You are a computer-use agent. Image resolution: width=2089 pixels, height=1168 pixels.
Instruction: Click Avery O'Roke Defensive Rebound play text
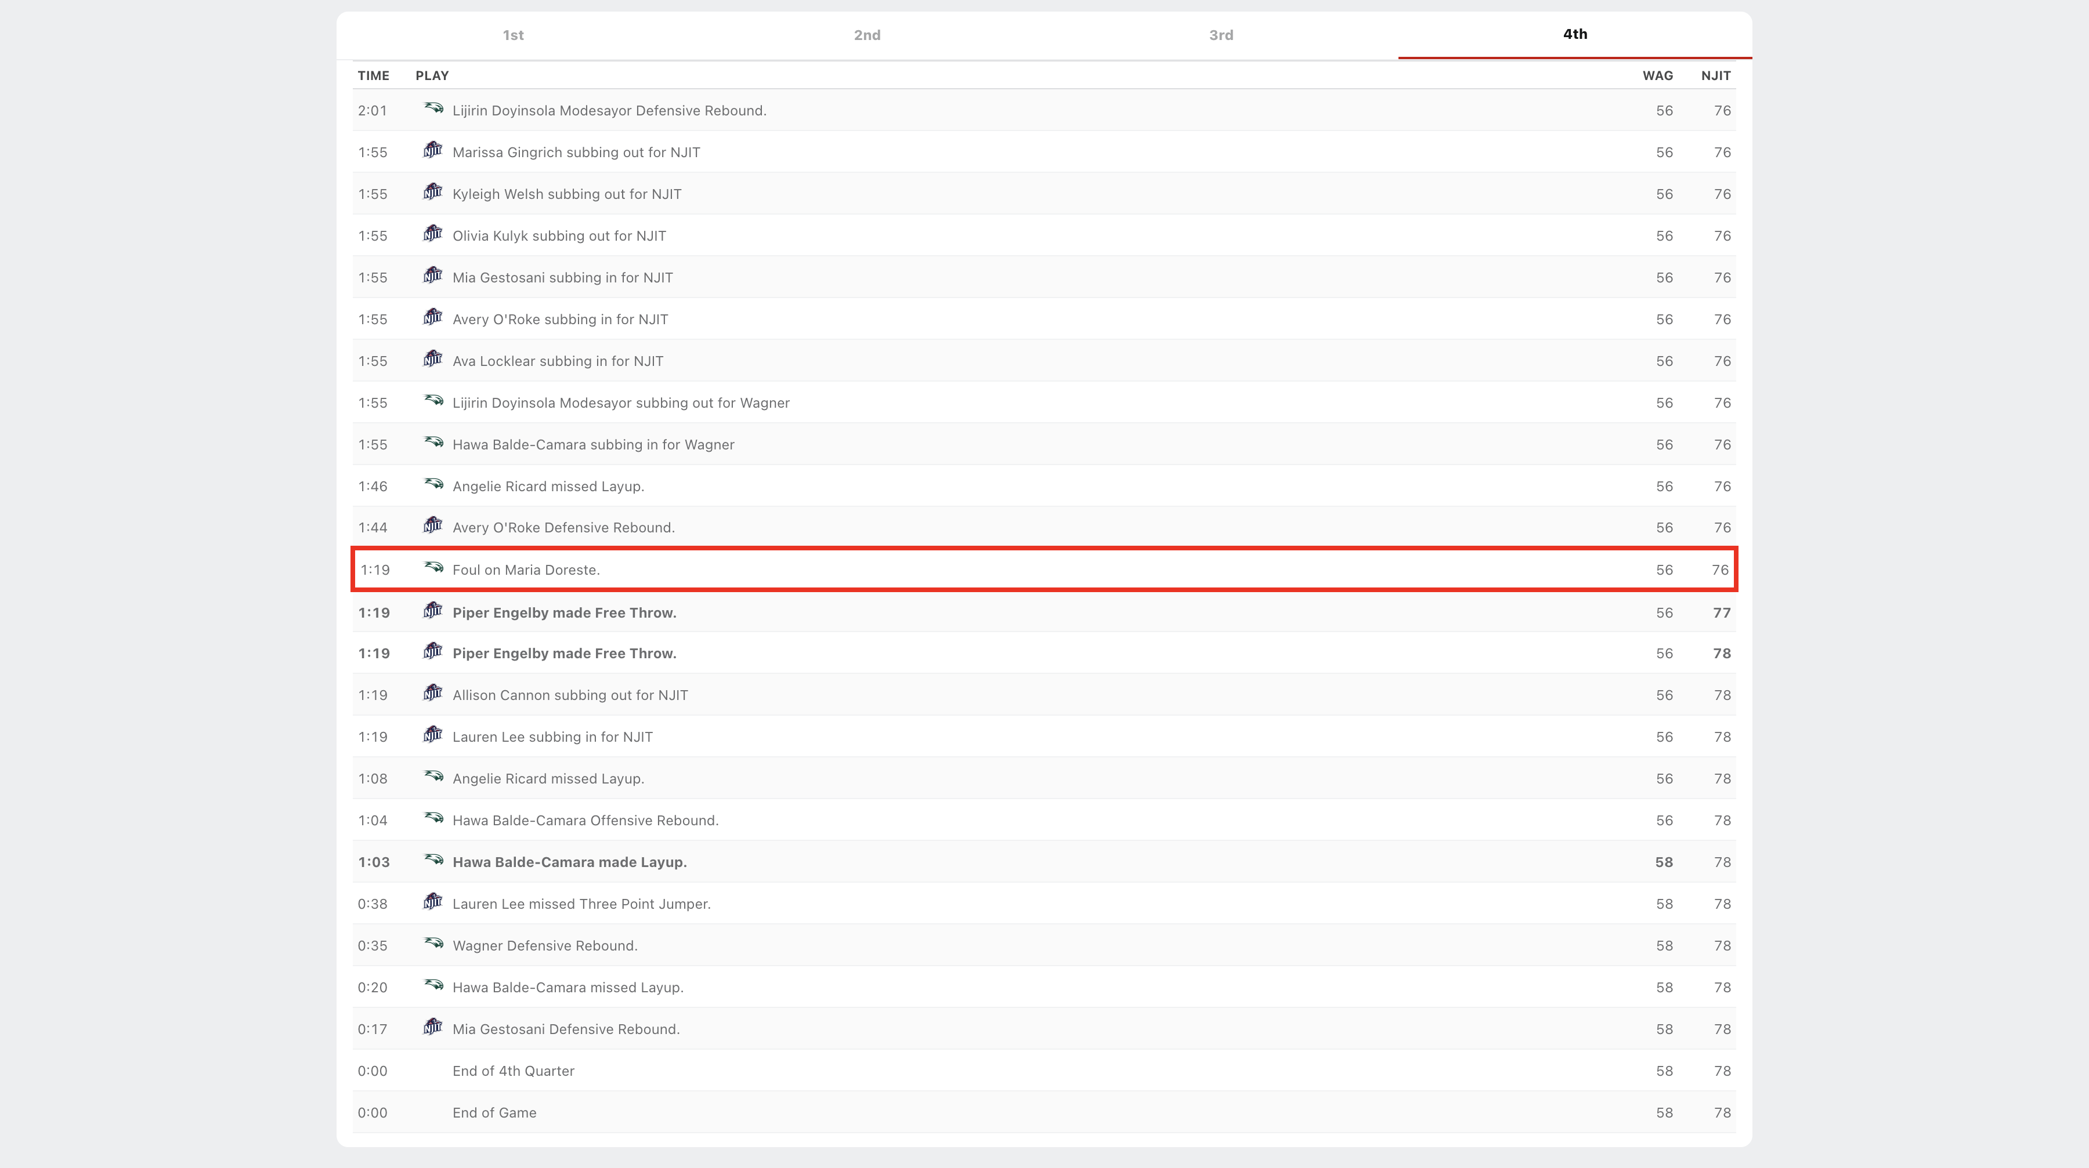click(563, 528)
